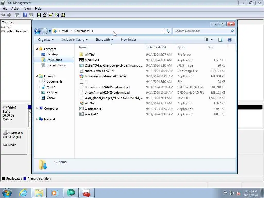Open Explorer help with the blue question icon

230,40
